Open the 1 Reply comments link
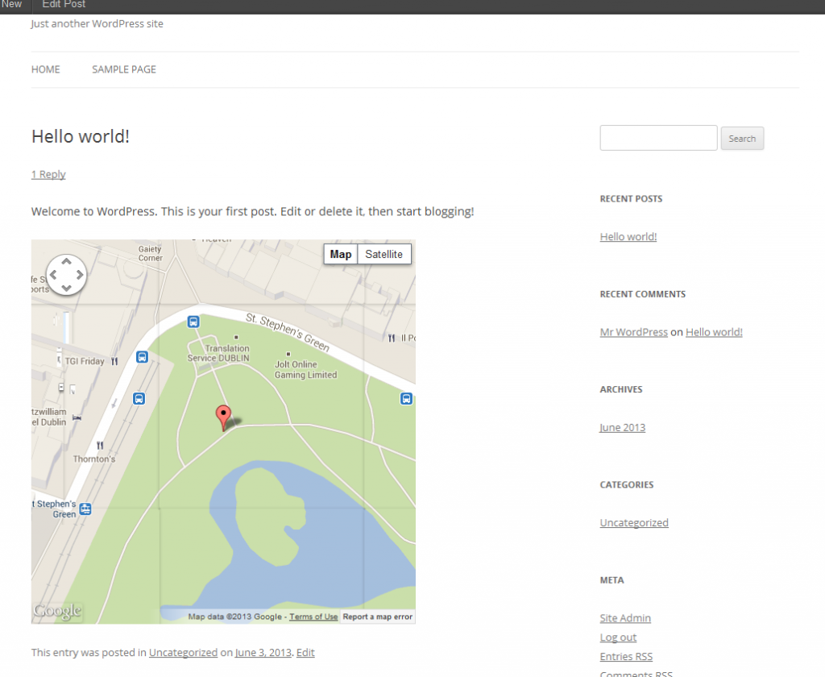The width and height of the screenshot is (825, 677). (x=48, y=174)
